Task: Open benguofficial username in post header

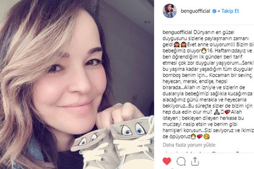Action: click(x=195, y=11)
